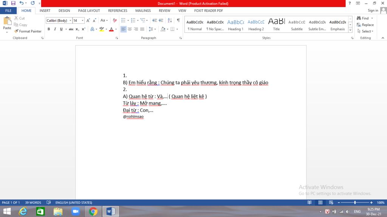The height and width of the screenshot is (217, 387).
Task: Toggle Align Left paragraph button
Action: (123, 29)
